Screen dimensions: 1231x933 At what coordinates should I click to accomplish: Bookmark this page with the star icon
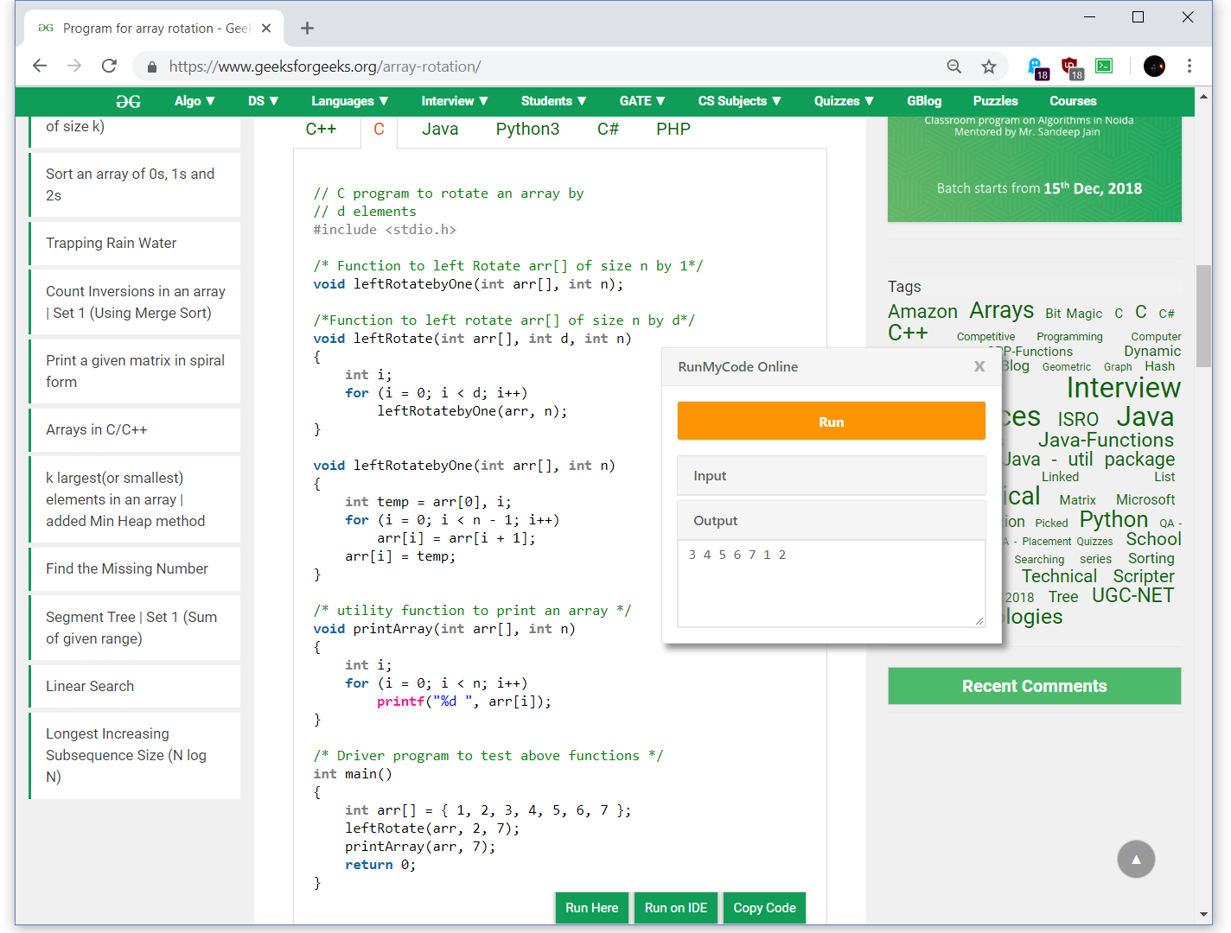tap(989, 67)
